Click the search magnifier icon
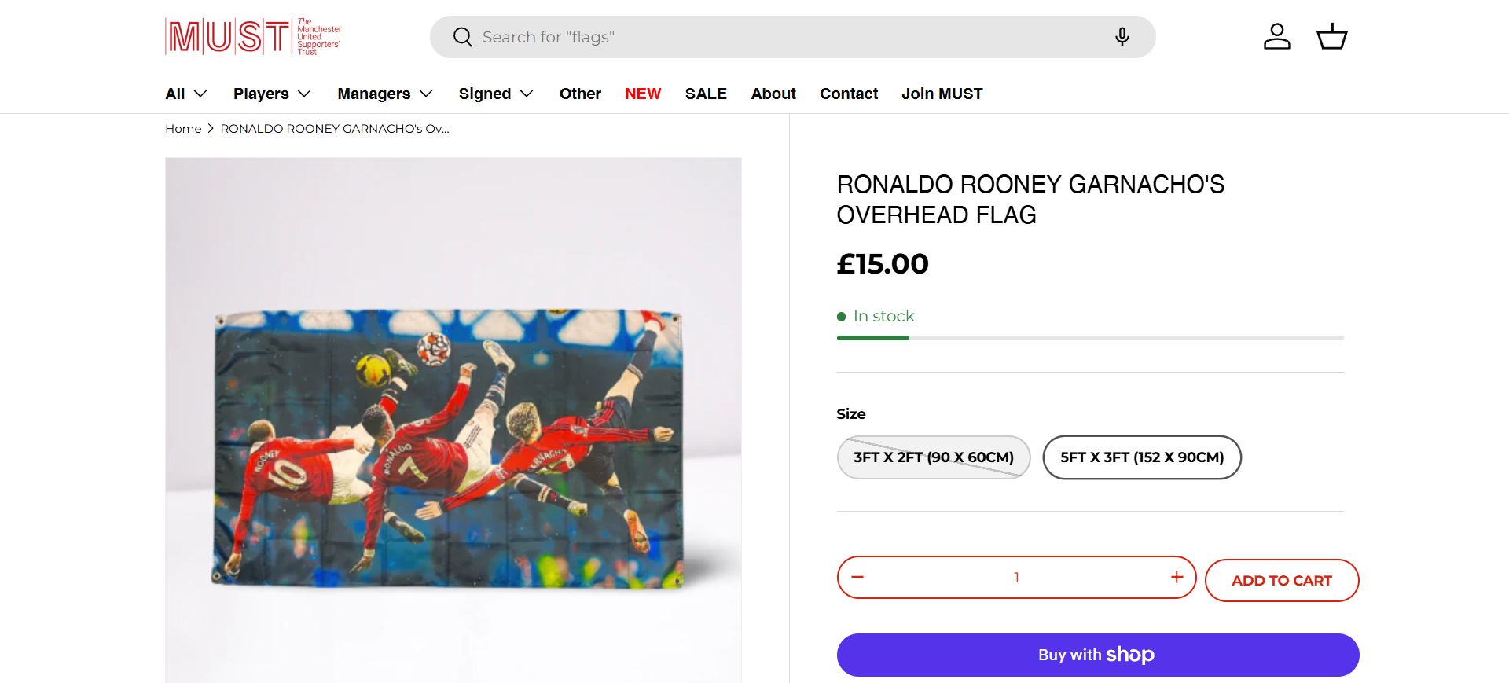This screenshot has width=1509, height=683. tap(463, 37)
